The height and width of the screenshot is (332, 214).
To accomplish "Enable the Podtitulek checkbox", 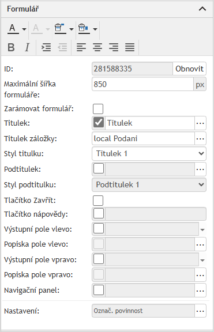I will [x=99, y=168].
